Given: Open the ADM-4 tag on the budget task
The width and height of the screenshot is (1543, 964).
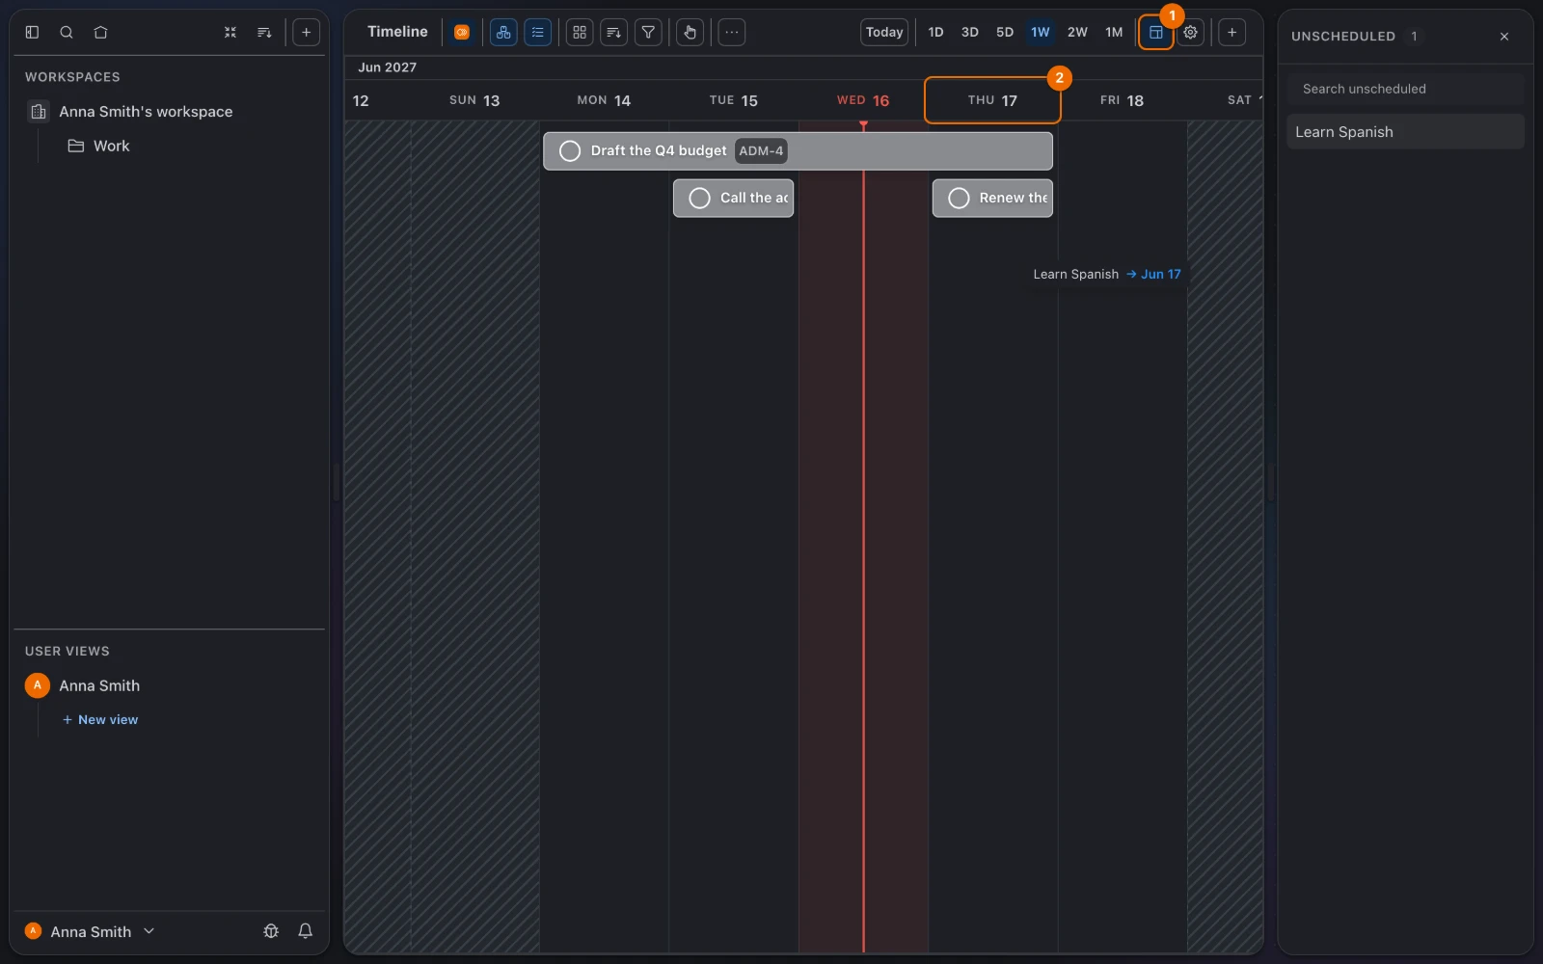Looking at the screenshot, I should point(761,151).
